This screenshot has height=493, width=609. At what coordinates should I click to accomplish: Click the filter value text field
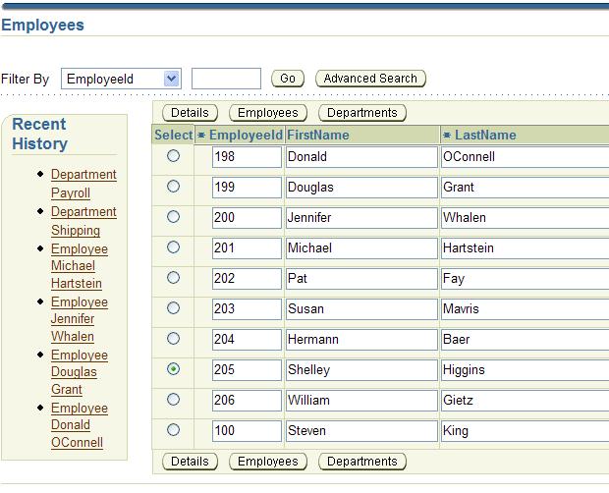(226, 79)
